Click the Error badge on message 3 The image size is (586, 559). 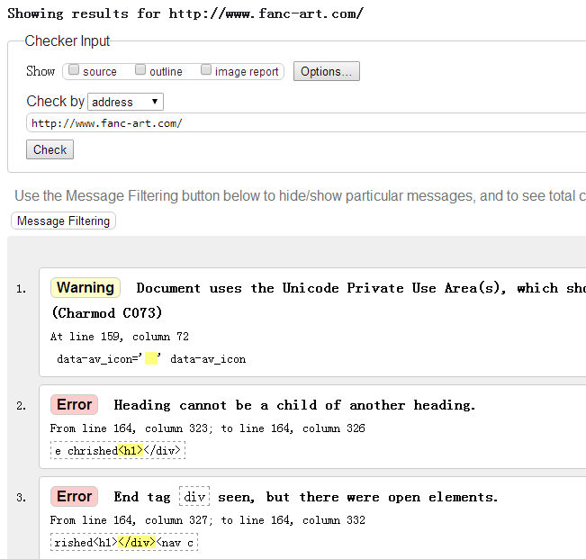[75, 497]
